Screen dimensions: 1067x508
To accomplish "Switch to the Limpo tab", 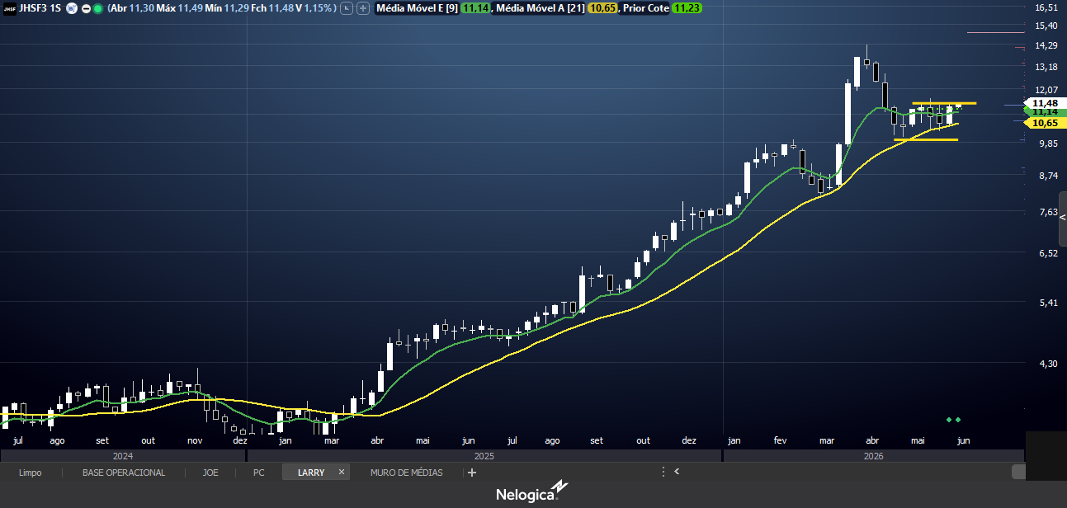I will pos(30,473).
